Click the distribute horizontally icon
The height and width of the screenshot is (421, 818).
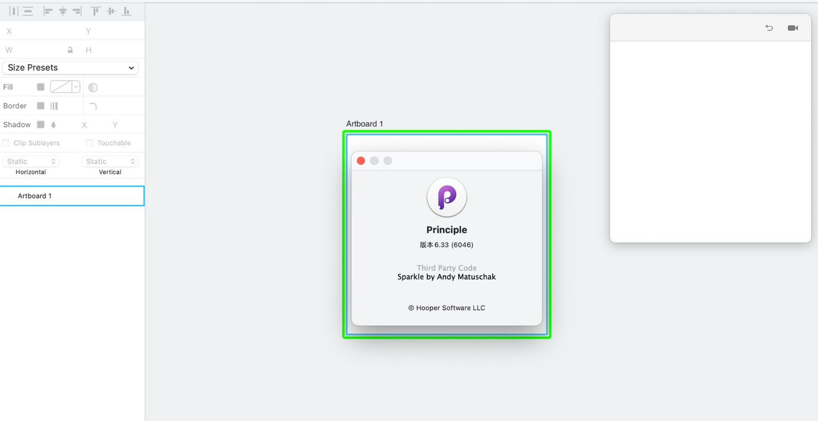tap(13, 11)
